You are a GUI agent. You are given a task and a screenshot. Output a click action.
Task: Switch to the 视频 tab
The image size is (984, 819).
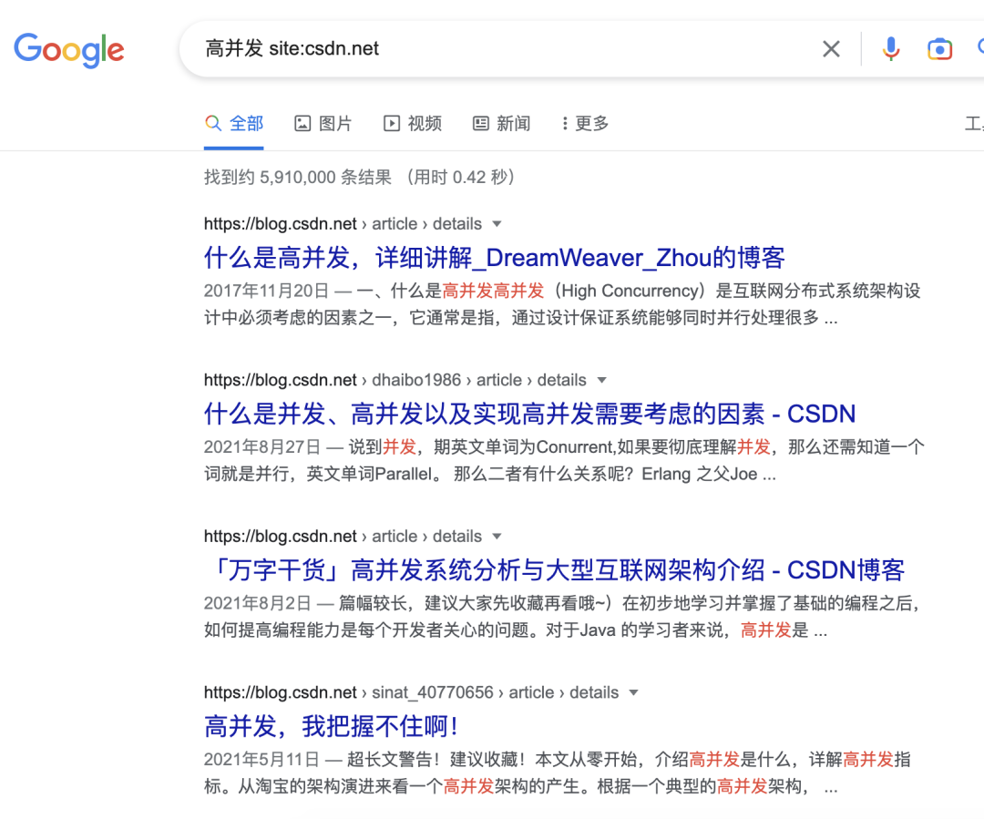point(413,123)
